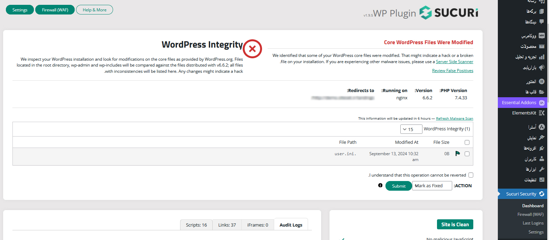Image resolution: width=549 pixels, height=240 pixels.
Task: Follow the Server Side Scanner link
Action: click(x=455, y=62)
